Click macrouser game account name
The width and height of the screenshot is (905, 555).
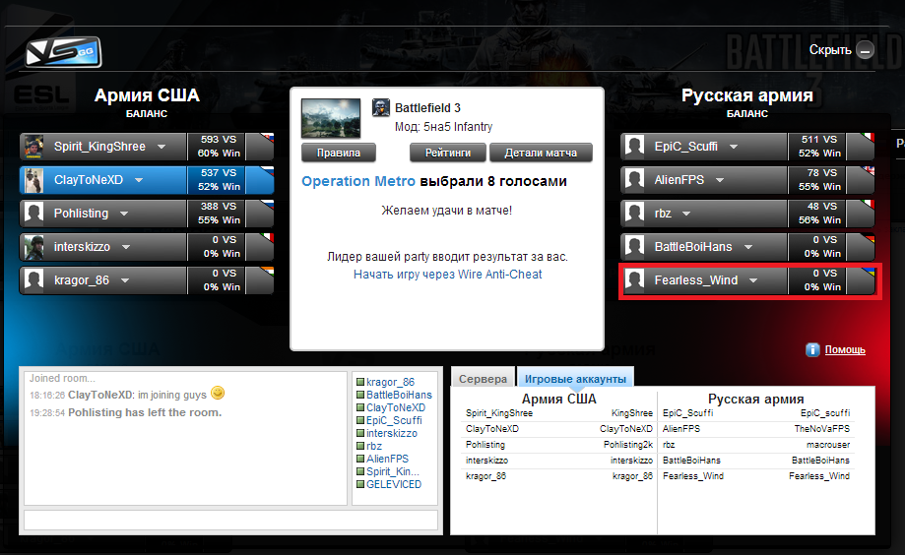coord(828,445)
